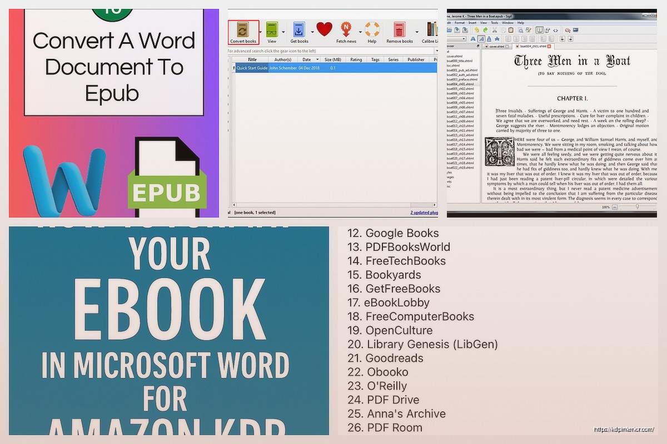Screen dimensions: 667x444
Task: Toggle Sigil's Book View button
Action: pos(539,30)
